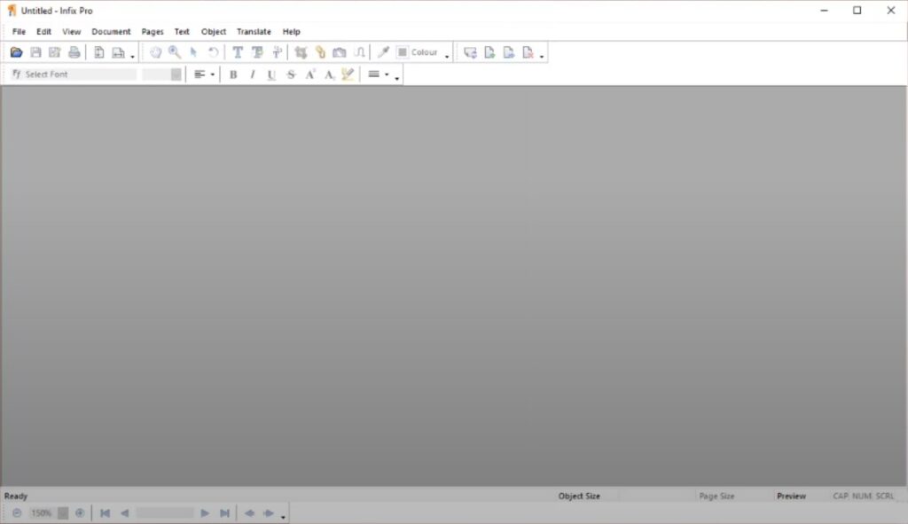Image resolution: width=908 pixels, height=524 pixels.
Task: Toggle Strikethrough formatting
Action: [x=291, y=74]
